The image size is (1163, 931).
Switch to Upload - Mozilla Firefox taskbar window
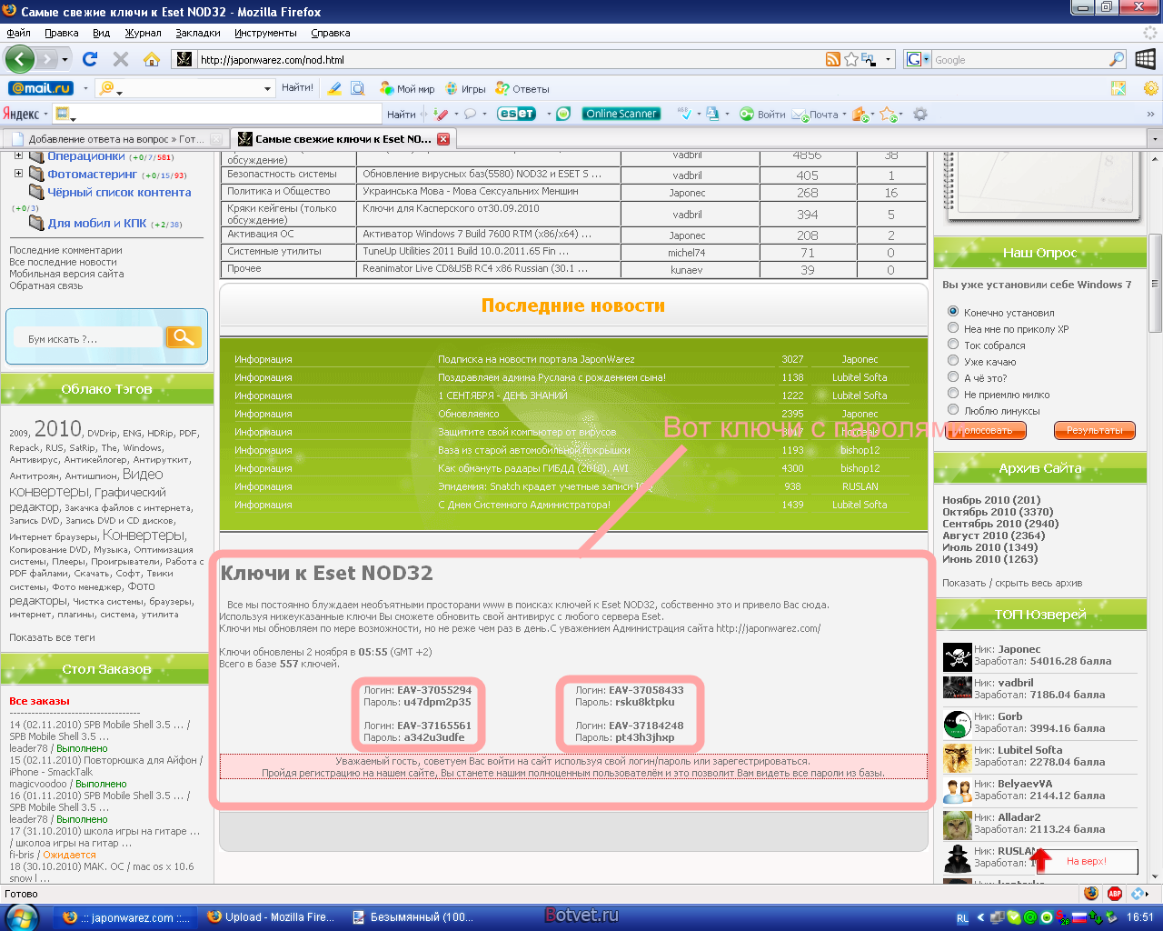click(271, 917)
